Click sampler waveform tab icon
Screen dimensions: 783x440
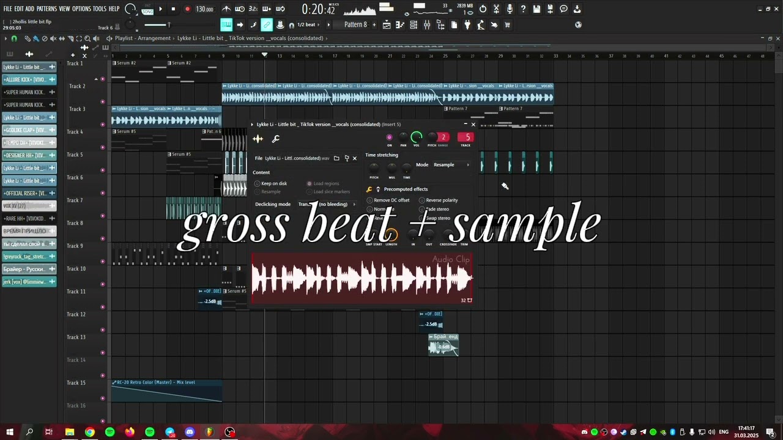click(258, 139)
